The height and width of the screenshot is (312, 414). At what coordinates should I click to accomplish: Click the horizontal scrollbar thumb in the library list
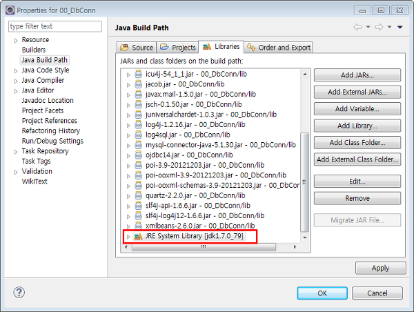pyautogui.click(x=204, y=247)
